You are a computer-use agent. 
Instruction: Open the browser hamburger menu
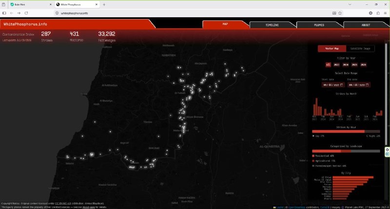coord(385,13)
